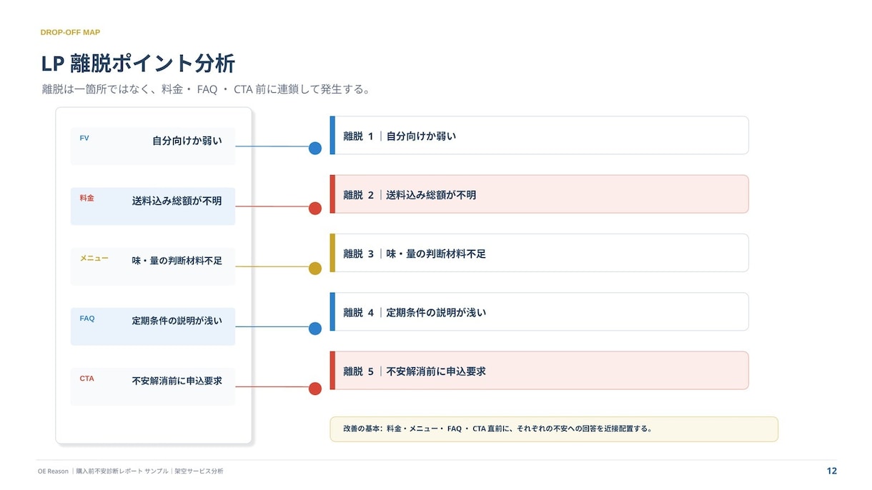The height and width of the screenshot is (490, 872).
Task: Click the blue connector dot for FAQ row
Action: pos(314,328)
